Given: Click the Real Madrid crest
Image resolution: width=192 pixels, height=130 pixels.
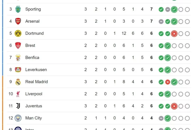Looking at the screenshot, I should click(18, 82).
